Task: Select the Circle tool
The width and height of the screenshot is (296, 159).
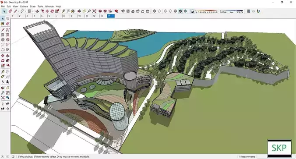Action: [3, 40]
